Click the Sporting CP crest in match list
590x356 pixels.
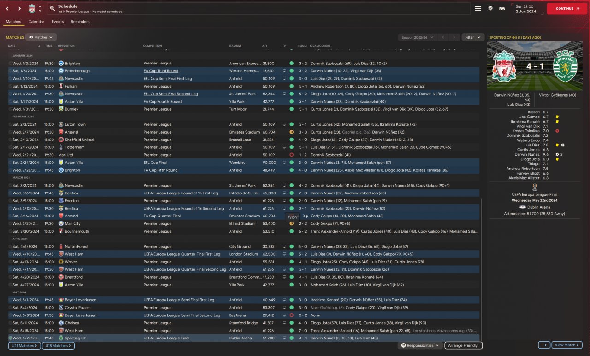click(x=61, y=338)
